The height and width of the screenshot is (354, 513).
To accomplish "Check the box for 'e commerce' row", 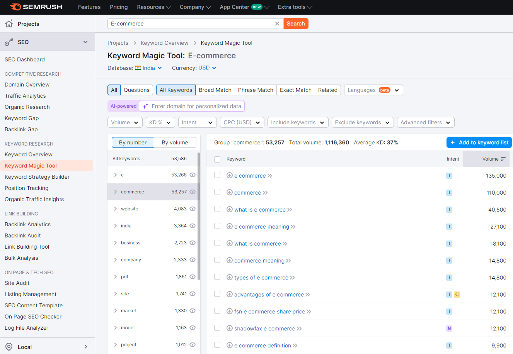I will click(217, 175).
